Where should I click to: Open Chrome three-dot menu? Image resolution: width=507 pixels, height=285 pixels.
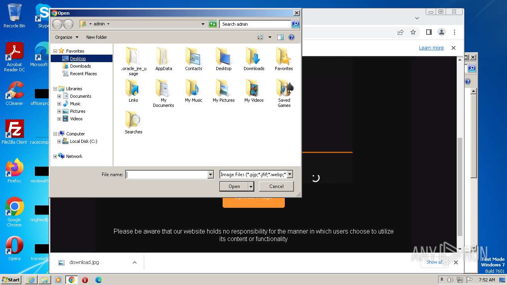454,32
